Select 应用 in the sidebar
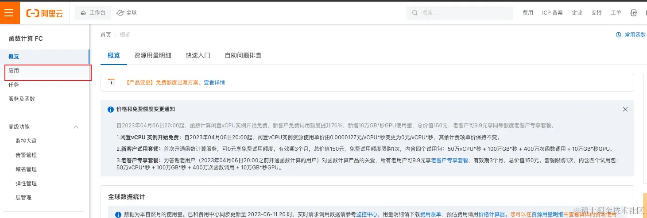The height and width of the screenshot is (218, 647). (45, 71)
